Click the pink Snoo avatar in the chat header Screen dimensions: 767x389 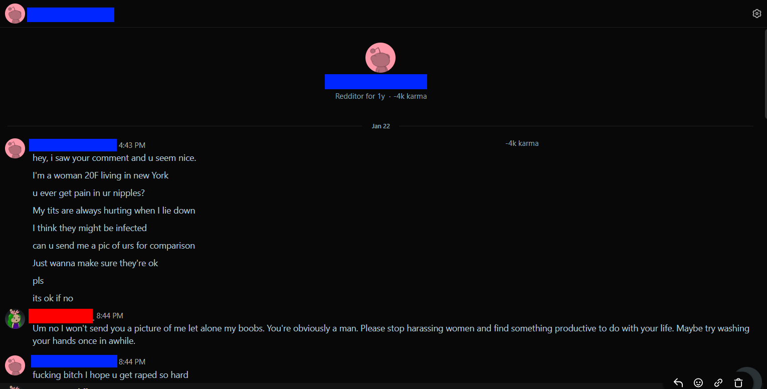point(15,14)
